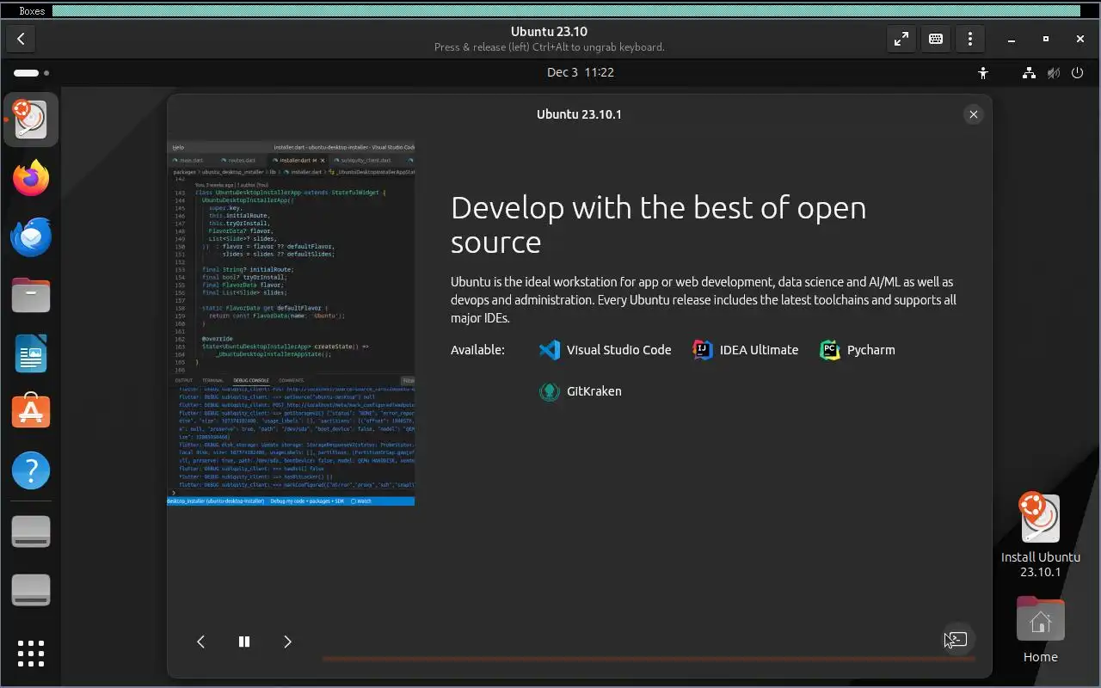Click the 'Visual Studio Code' label
Viewport: 1101px width, 688px height.
point(618,350)
